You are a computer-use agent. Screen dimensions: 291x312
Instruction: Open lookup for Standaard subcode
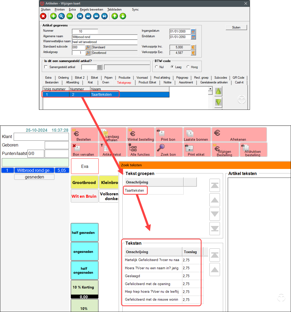(x=88, y=47)
